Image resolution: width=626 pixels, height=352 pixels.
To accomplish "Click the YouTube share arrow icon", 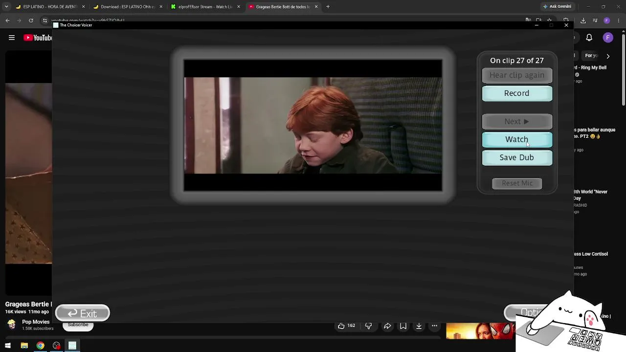I will coord(387,326).
